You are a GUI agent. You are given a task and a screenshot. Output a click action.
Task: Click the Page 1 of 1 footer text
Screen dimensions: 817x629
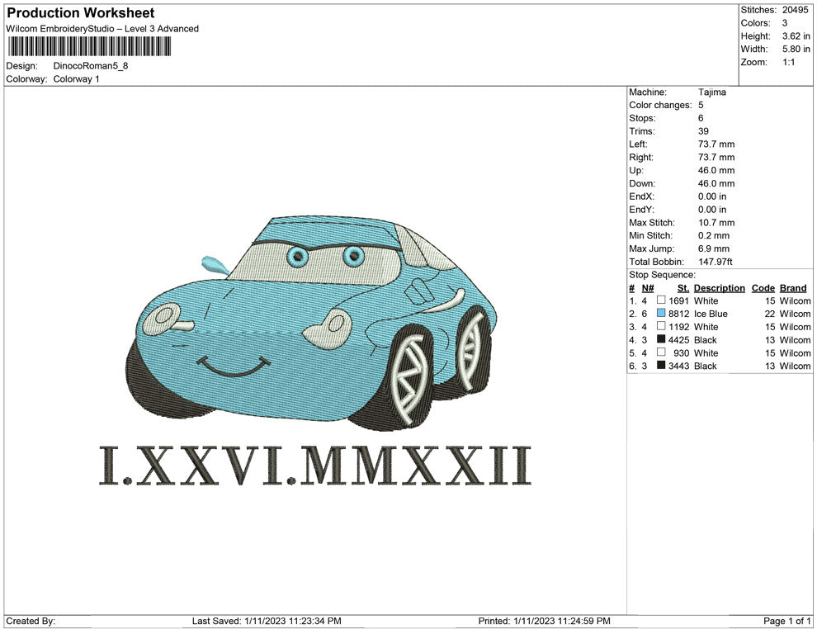pos(787,621)
